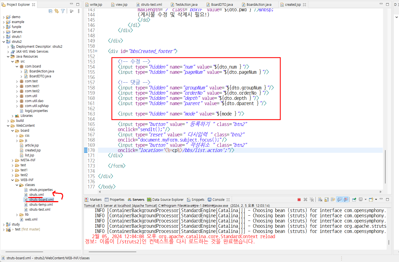This screenshot has height=262, width=399.
Task: Open the Data Source Explorer tab
Action: (165, 200)
